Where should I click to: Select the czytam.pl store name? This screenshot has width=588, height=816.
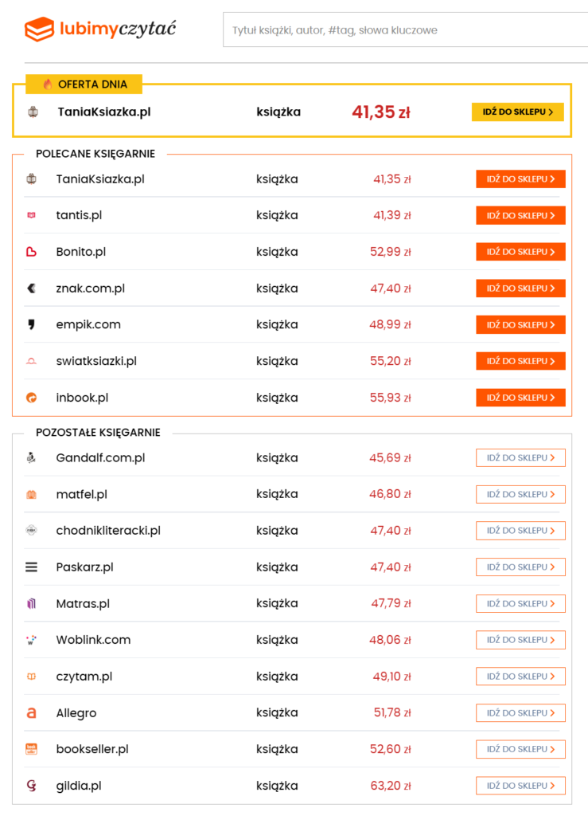[x=84, y=677]
